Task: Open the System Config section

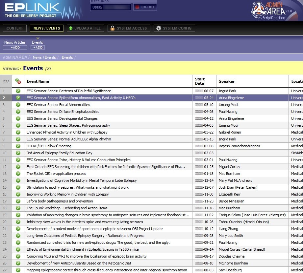Action: coord(174,28)
